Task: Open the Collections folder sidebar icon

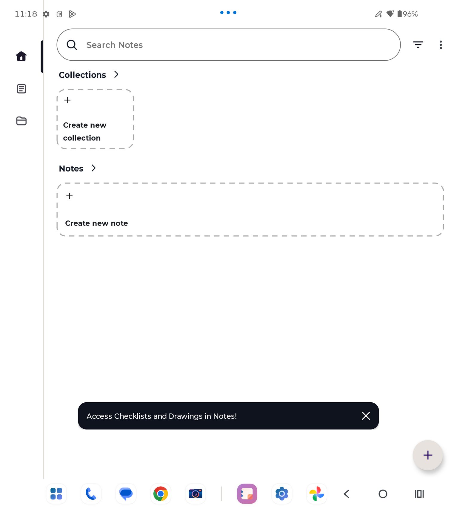Action: (x=21, y=121)
